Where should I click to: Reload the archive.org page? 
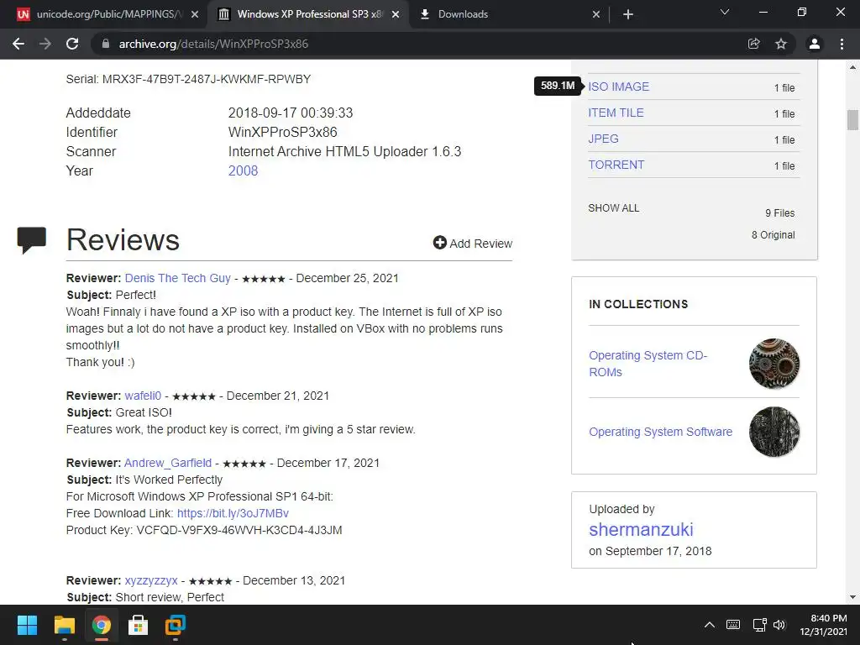click(x=72, y=44)
